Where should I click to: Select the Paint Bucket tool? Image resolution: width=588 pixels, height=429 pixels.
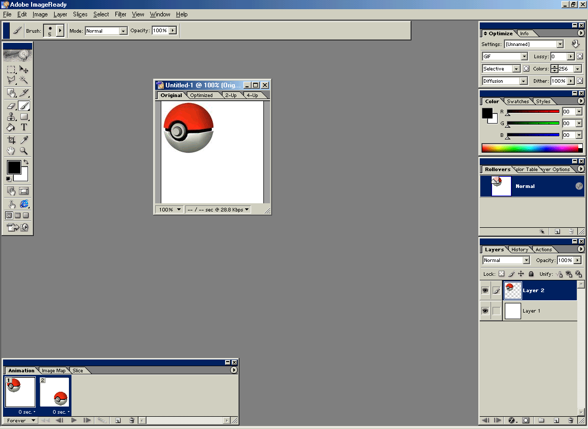(x=11, y=127)
